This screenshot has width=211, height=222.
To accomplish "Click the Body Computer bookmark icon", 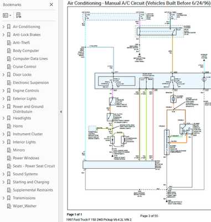I will click(9, 51).
